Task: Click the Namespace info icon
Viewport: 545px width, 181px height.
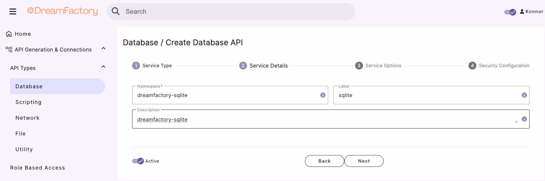Action: 323,95
